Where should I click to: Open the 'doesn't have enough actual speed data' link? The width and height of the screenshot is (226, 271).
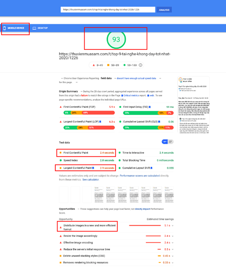(x=137, y=78)
